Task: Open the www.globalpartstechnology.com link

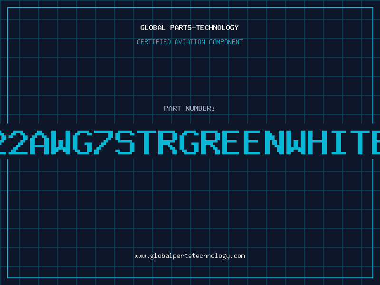Action: point(190,256)
